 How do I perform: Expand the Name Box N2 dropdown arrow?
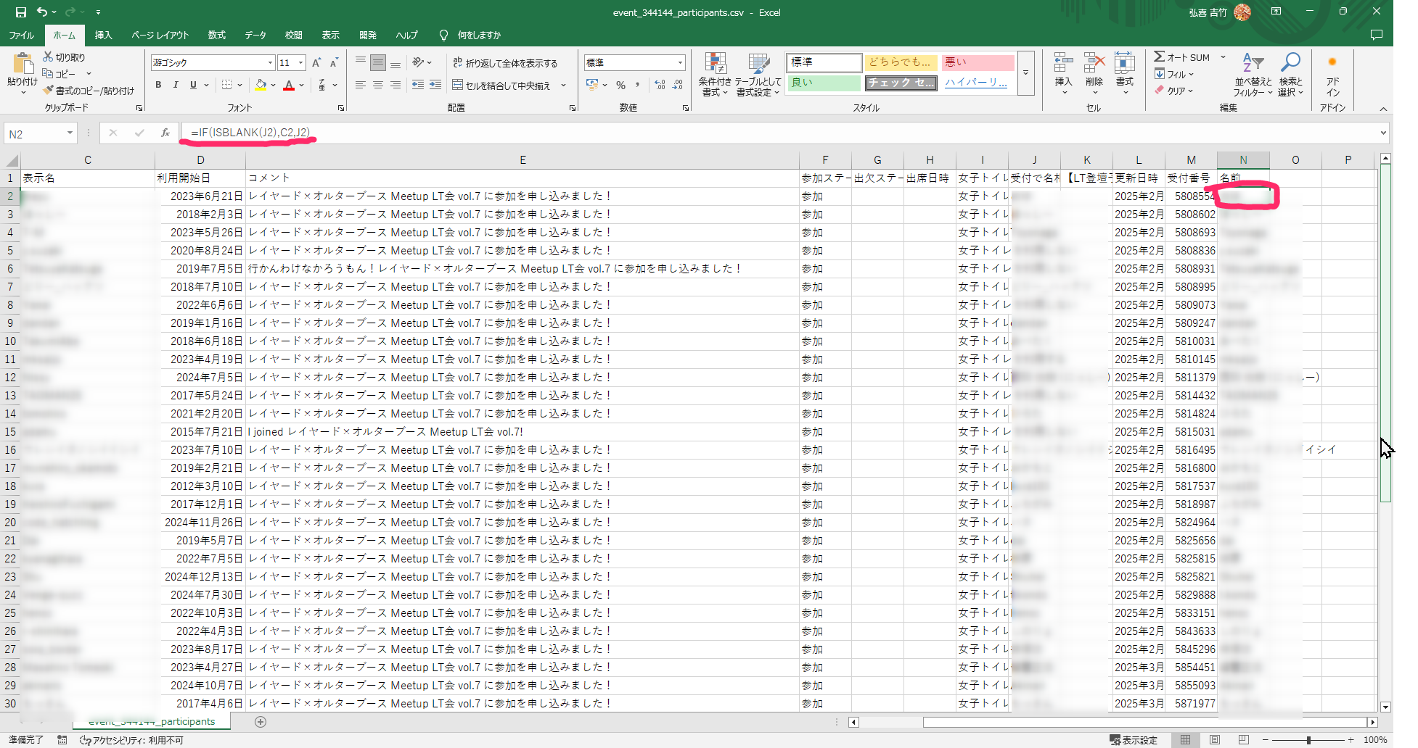pyautogui.click(x=70, y=133)
